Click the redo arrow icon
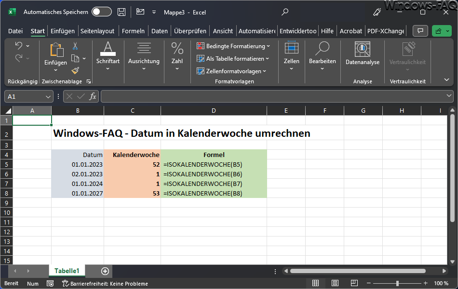The height and width of the screenshot is (289, 458). tap(19, 58)
